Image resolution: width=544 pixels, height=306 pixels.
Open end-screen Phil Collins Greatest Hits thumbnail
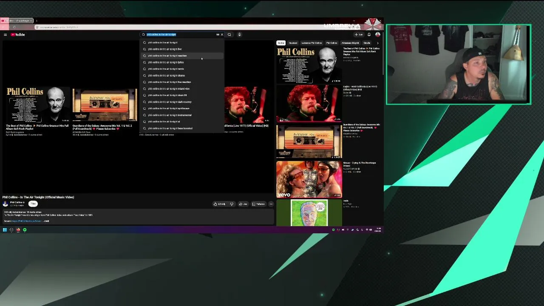pyautogui.click(x=37, y=105)
